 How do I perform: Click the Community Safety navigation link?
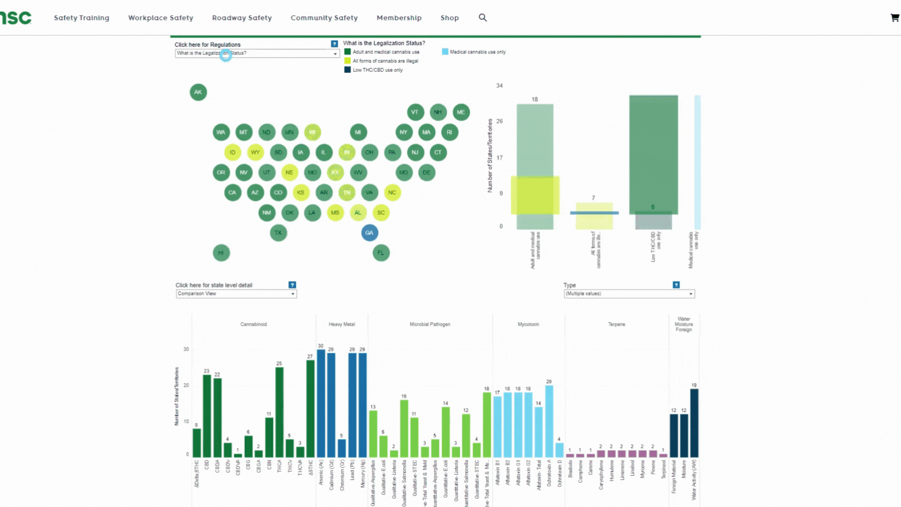coord(324,17)
